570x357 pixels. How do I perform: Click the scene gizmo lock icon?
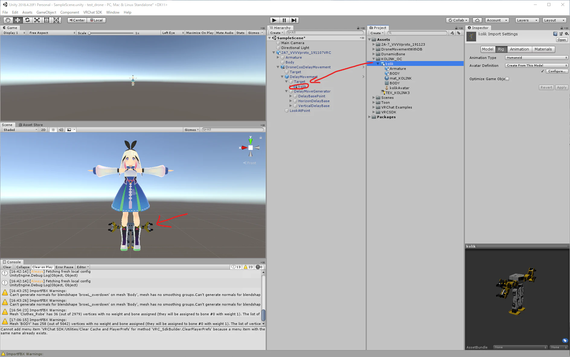point(261,137)
